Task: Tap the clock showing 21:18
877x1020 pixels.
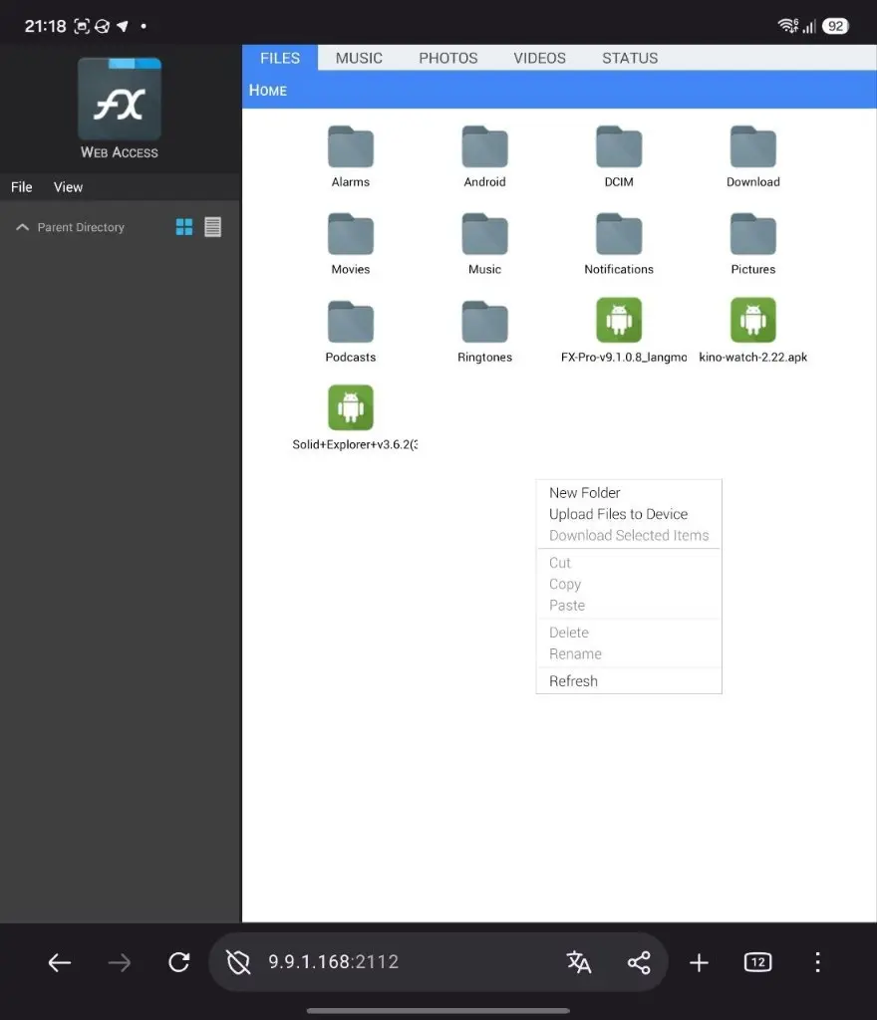Action: [x=45, y=26]
